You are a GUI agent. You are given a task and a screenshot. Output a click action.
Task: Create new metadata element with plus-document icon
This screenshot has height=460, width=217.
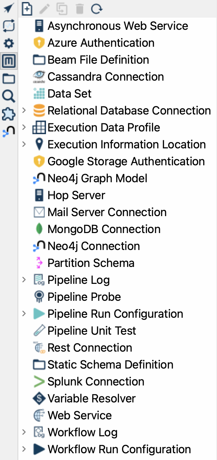pyautogui.click(x=27, y=9)
